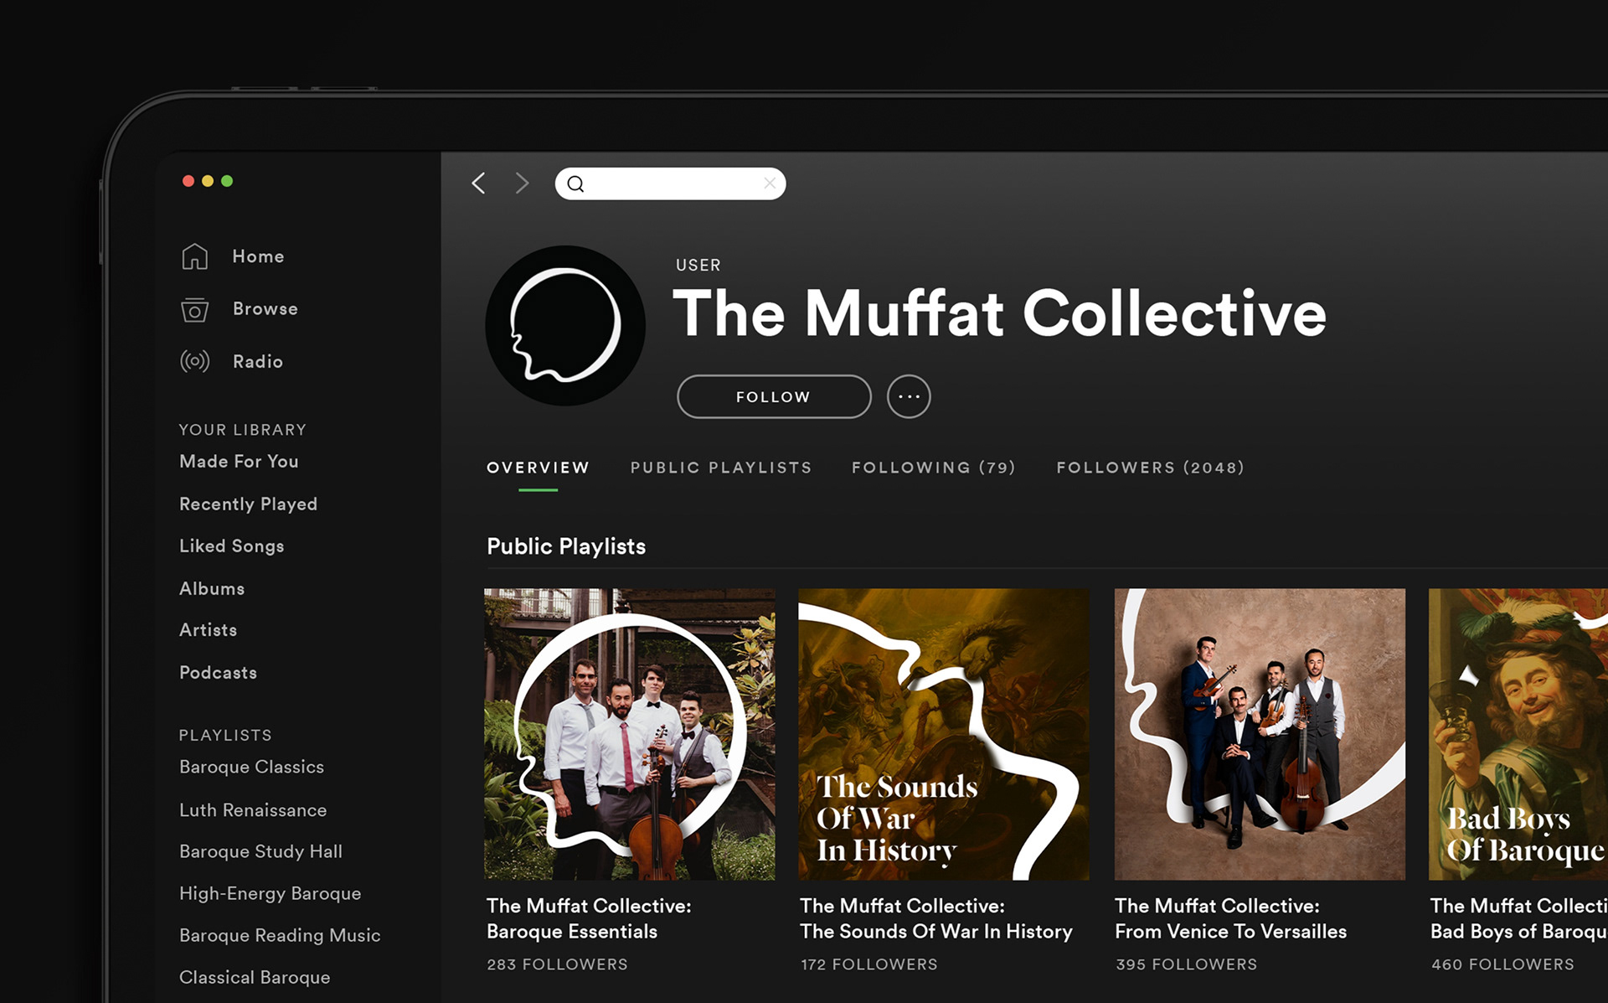Open The Sounds Of War In History cover
Viewport: 1608px width, 1003px height.
(x=944, y=734)
